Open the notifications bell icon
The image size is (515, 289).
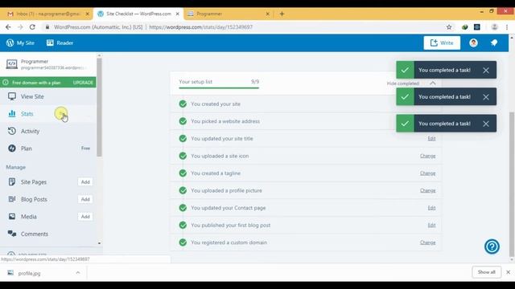tap(494, 43)
